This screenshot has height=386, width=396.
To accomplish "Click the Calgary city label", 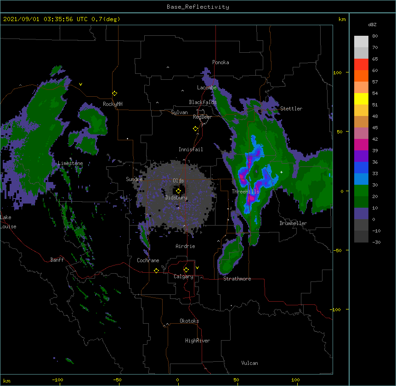I will [x=184, y=276].
